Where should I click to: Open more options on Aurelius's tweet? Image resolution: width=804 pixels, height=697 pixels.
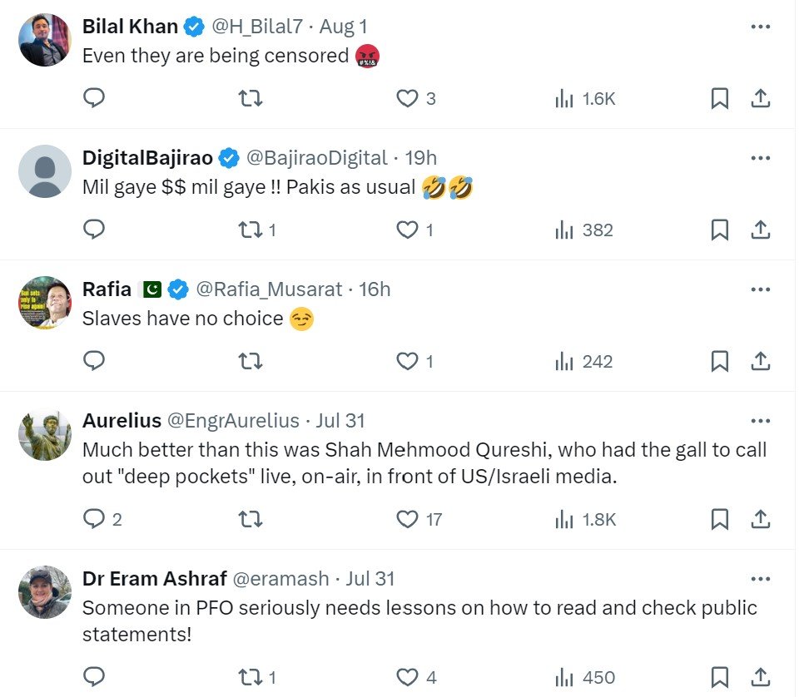point(760,421)
